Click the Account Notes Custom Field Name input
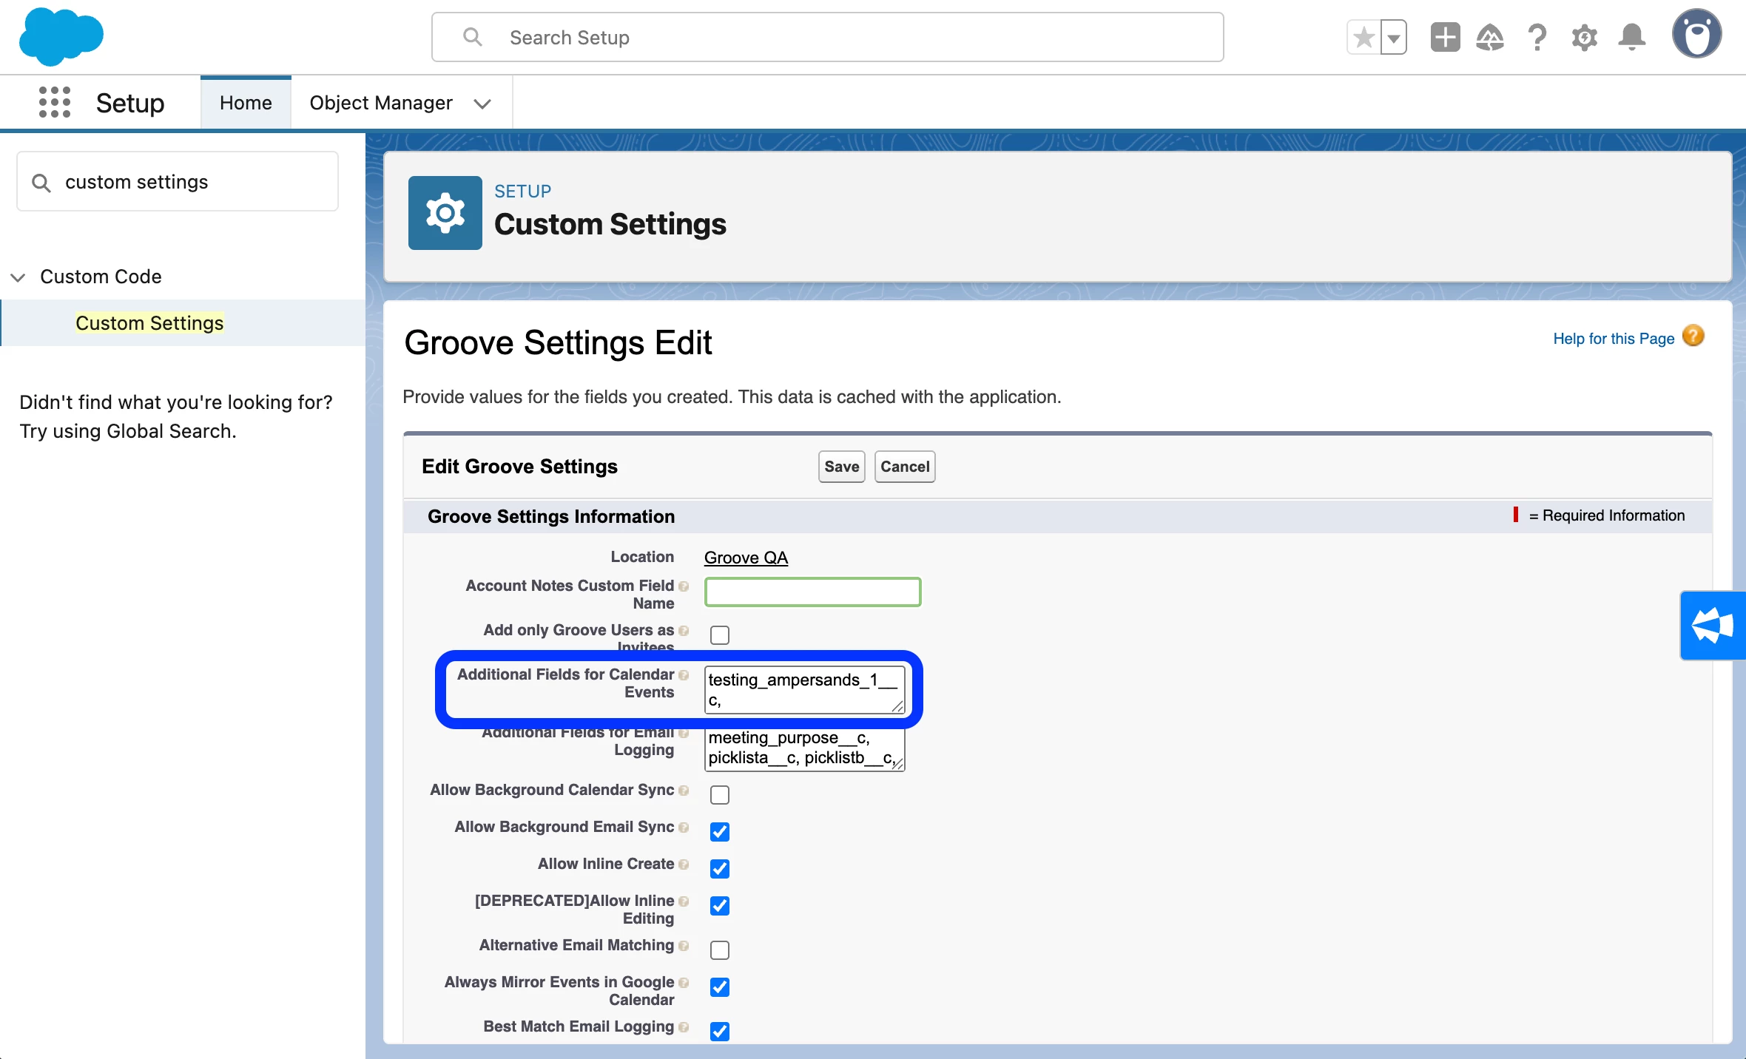 coord(812,592)
